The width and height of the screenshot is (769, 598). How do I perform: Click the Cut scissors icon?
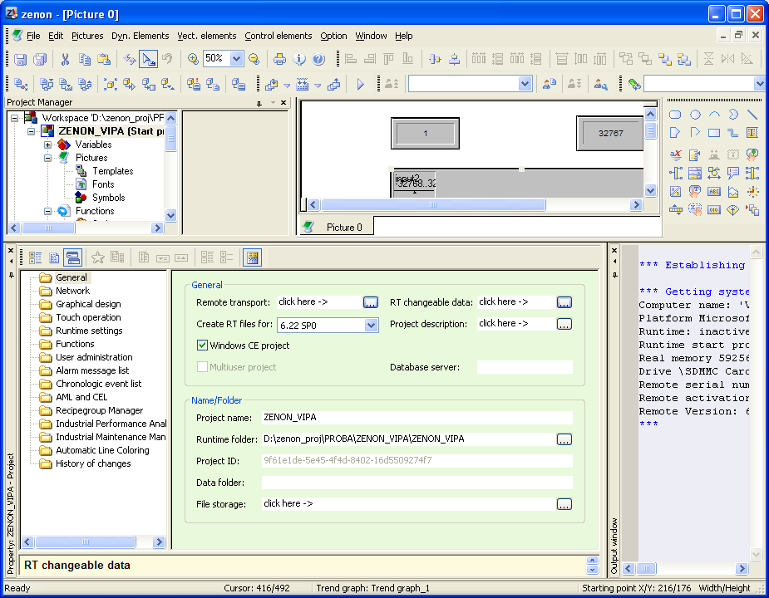(65, 59)
